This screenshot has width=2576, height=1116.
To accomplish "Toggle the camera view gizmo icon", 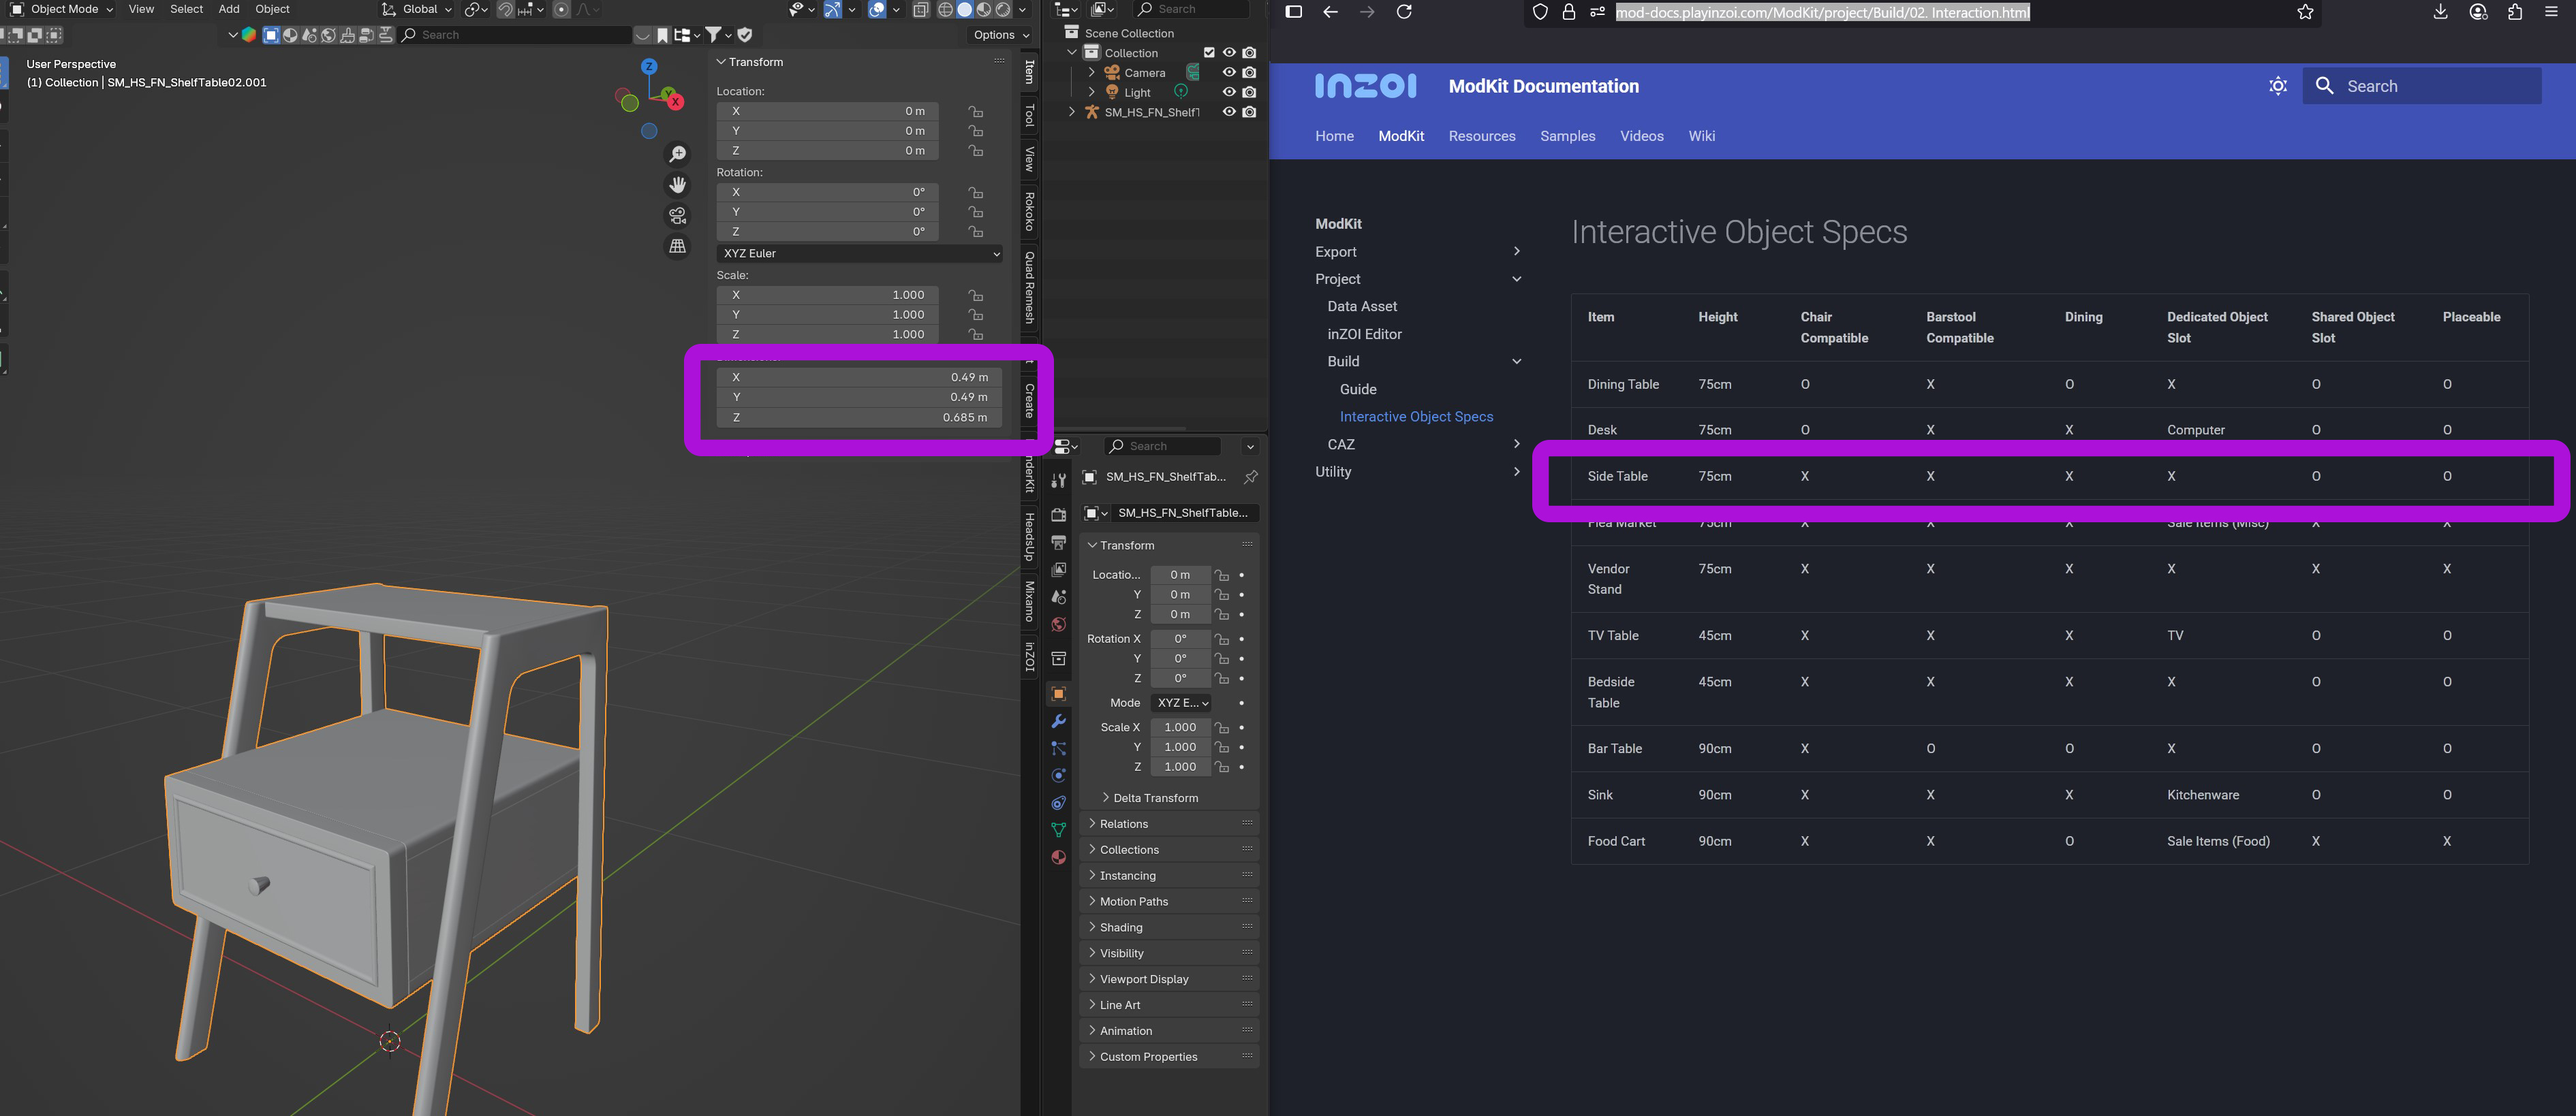I will (x=678, y=216).
